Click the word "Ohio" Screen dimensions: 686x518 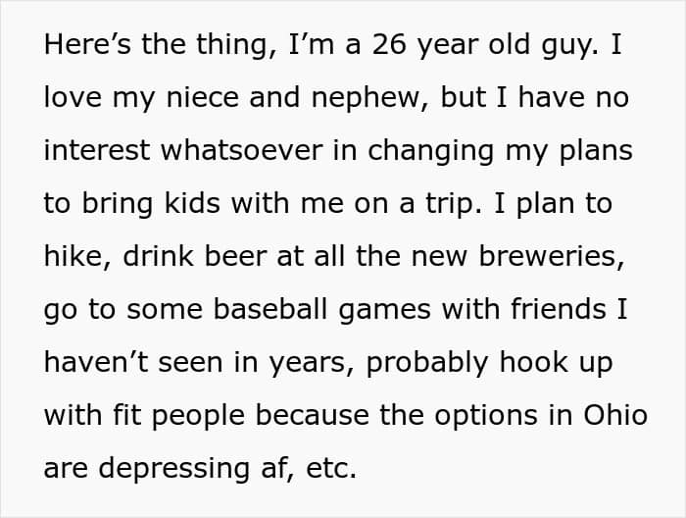pos(615,415)
